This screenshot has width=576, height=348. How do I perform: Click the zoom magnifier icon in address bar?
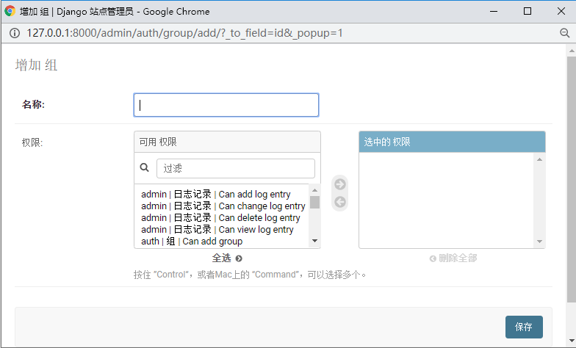click(x=564, y=33)
